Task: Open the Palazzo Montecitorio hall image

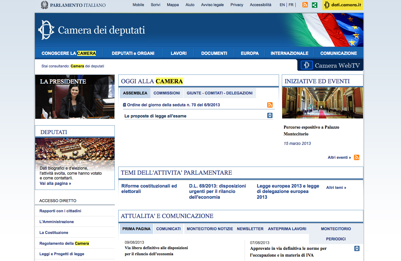Action: 322,103
